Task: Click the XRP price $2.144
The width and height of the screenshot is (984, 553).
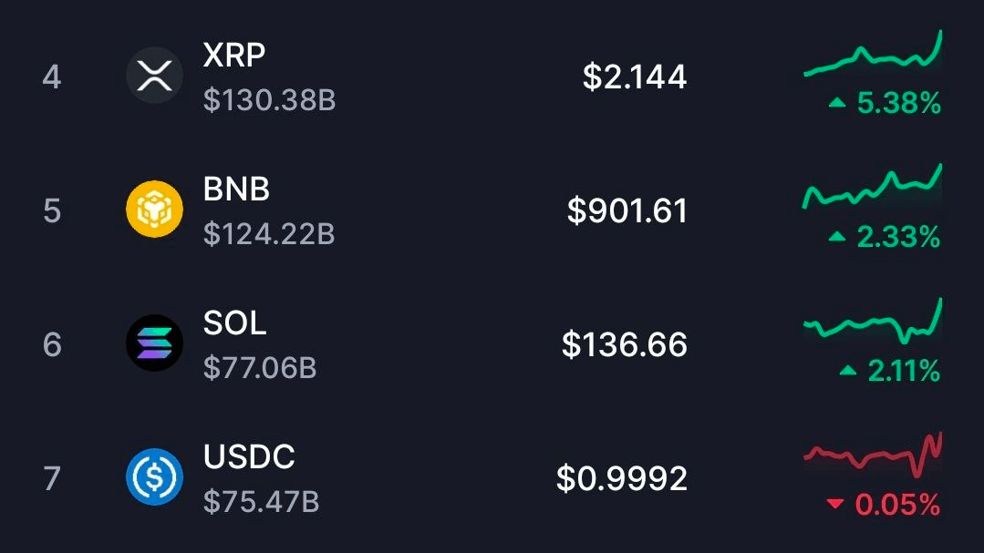Action: [634, 77]
